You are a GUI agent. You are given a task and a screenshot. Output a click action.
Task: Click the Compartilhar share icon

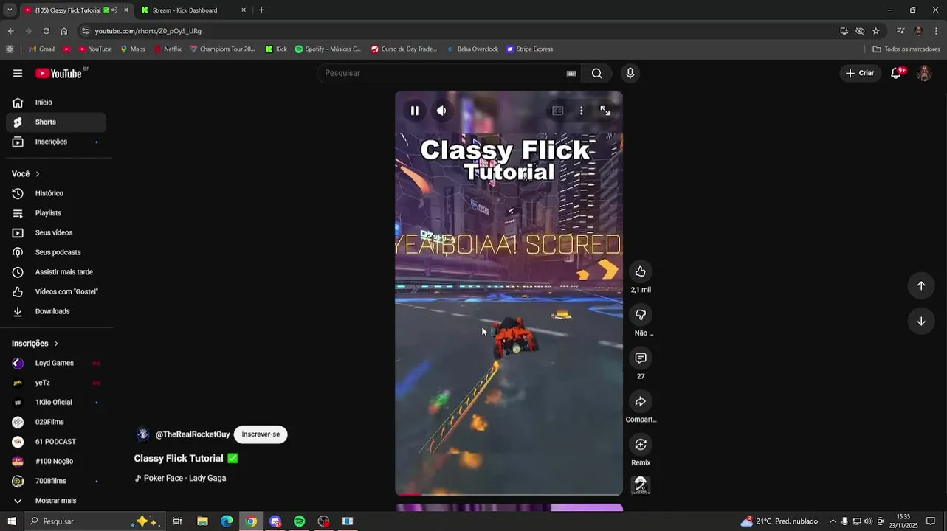click(641, 402)
